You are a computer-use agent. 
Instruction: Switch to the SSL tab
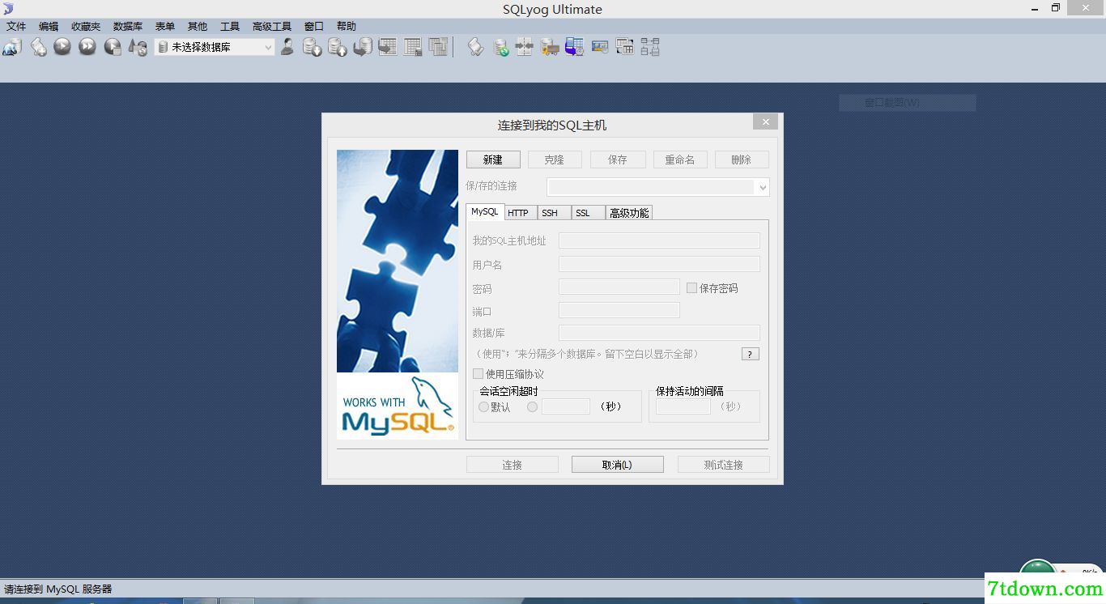[x=586, y=213]
